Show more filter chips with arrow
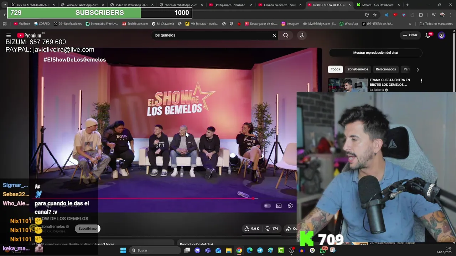 click(418, 70)
